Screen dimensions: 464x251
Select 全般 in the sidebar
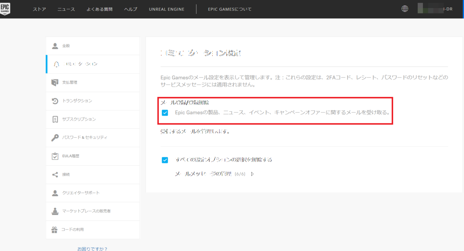point(93,46)
